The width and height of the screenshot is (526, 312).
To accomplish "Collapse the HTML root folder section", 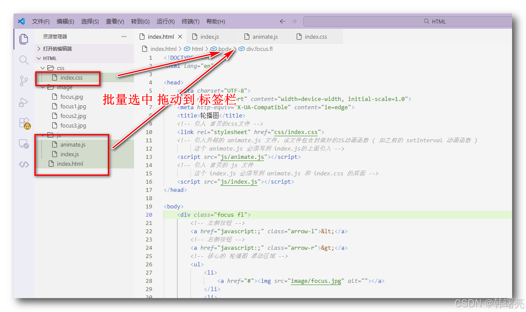I will 84,58.
